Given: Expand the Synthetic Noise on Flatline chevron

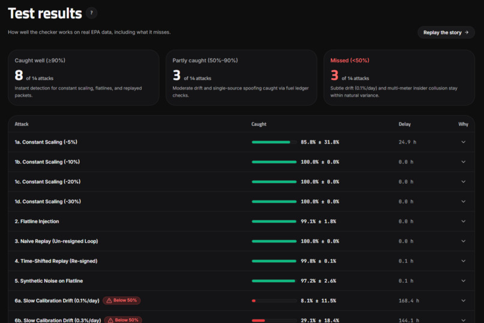Looking at the screenshot, I should (x=464, y=281).
